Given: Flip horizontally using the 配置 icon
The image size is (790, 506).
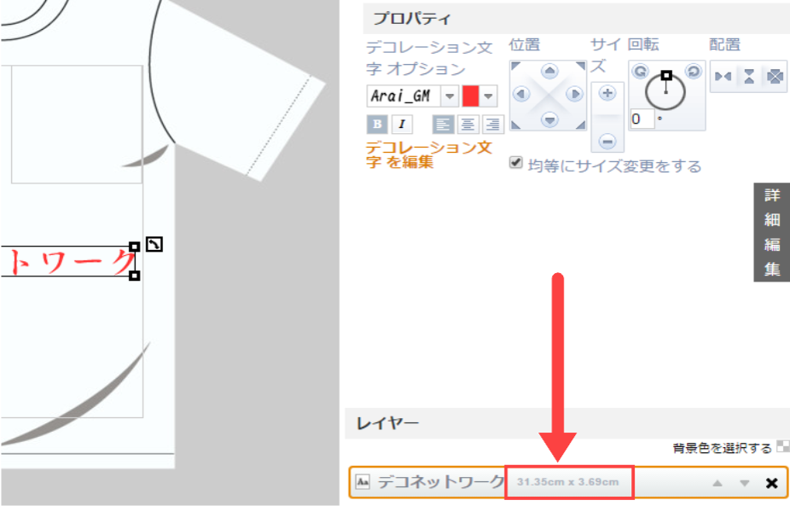Looking at the screenshot, I should pos(723,77).
